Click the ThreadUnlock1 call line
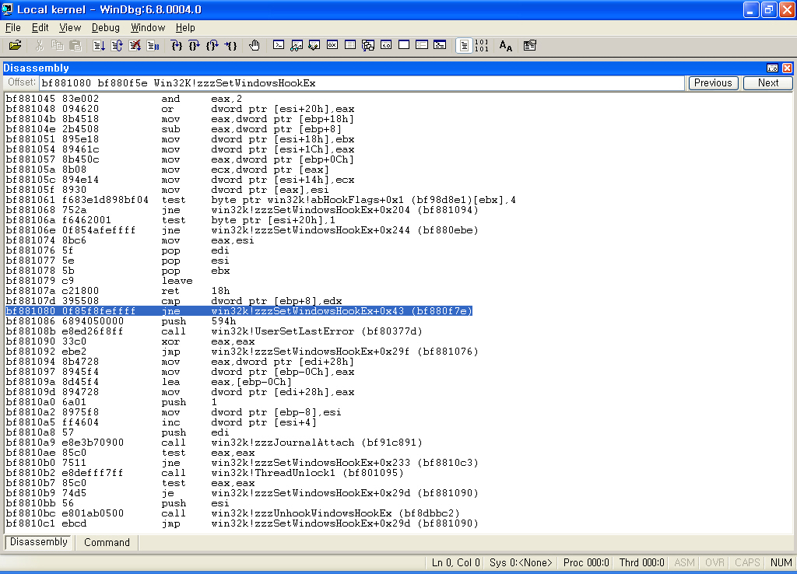797x574 pixels. [205, 473]
